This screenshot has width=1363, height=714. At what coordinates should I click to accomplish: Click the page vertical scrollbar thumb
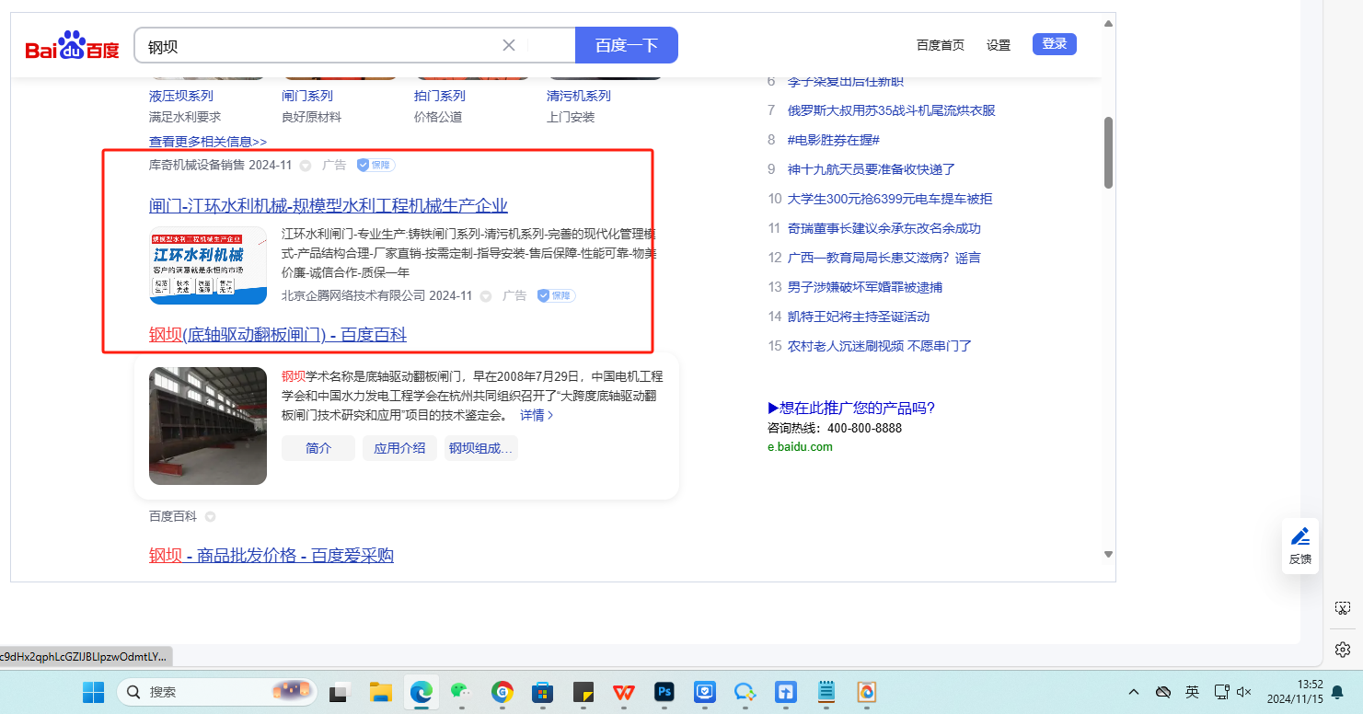(1108, 152)
